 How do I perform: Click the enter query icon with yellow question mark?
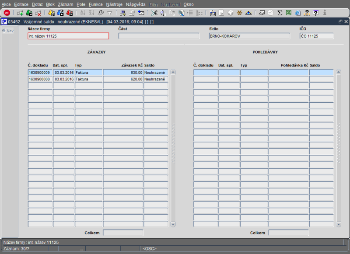pyautogui.click(x=51, y=13)
